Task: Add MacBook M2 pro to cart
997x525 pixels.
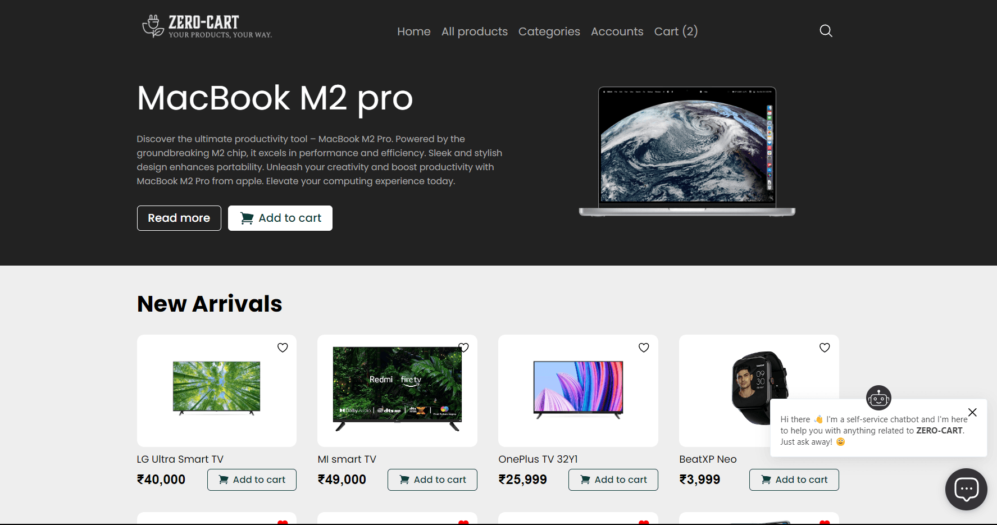Action: tap(280, 218)
